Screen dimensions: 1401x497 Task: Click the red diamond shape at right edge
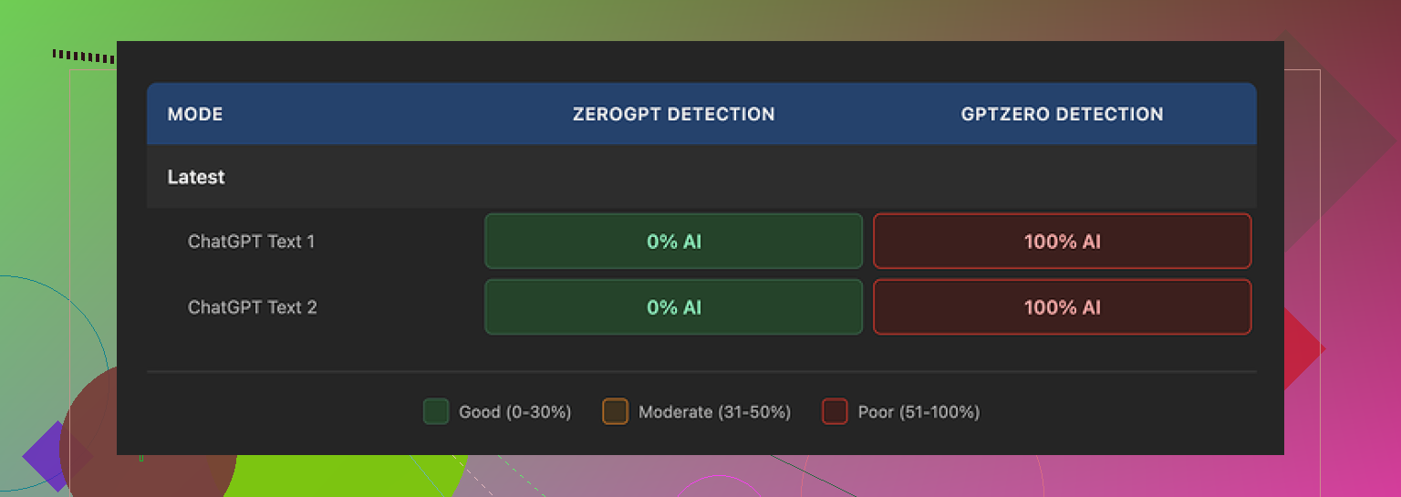click(1302, 348)
